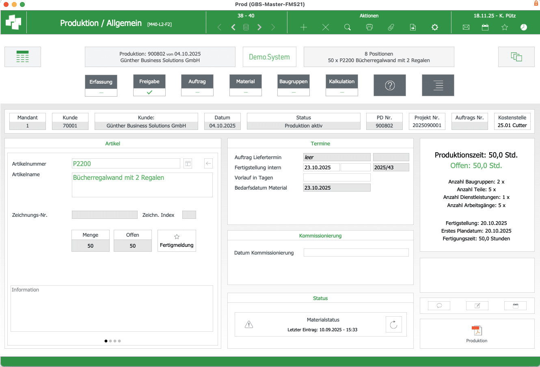Click the Datum Kommissionierung input field
Viewport: 540px width, 367px height.
(356, 253)
